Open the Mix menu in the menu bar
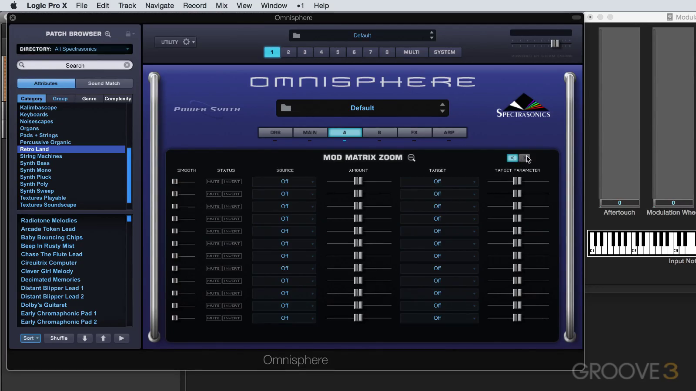Image resolution: width=696 pixels, height=391 pixels. click(x=221, y=6)
